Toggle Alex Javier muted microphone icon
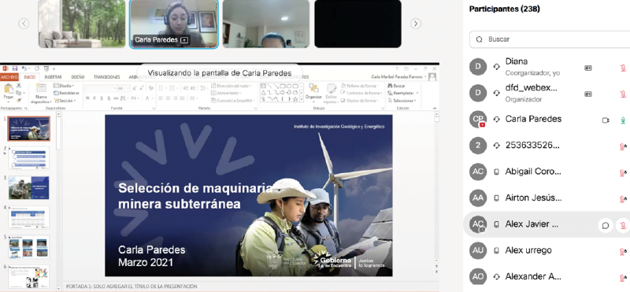This screenshot has width=630, height=292. tap(623, 225)
